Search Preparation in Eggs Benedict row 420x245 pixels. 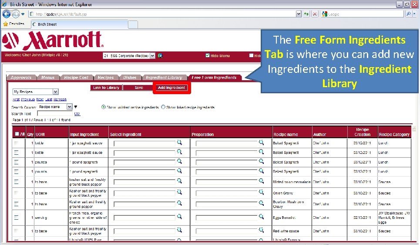pos(262,217)
